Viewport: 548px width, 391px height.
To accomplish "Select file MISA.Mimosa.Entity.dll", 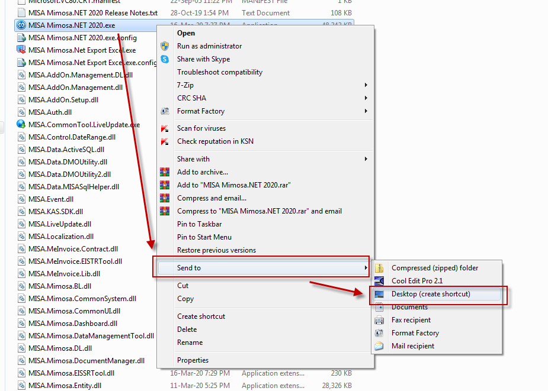I will tap(65, 386).
